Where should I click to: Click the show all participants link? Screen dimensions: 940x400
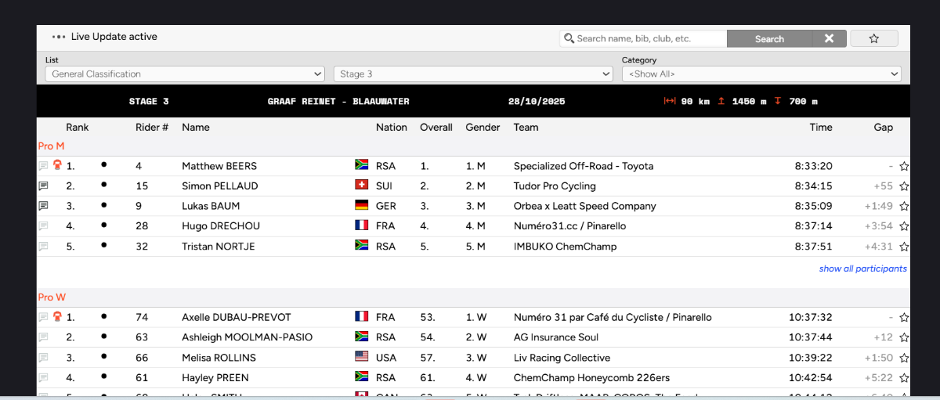coord(862,268)
